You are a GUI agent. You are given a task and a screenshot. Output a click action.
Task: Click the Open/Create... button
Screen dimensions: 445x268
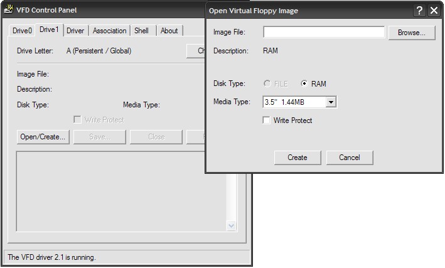43,137
